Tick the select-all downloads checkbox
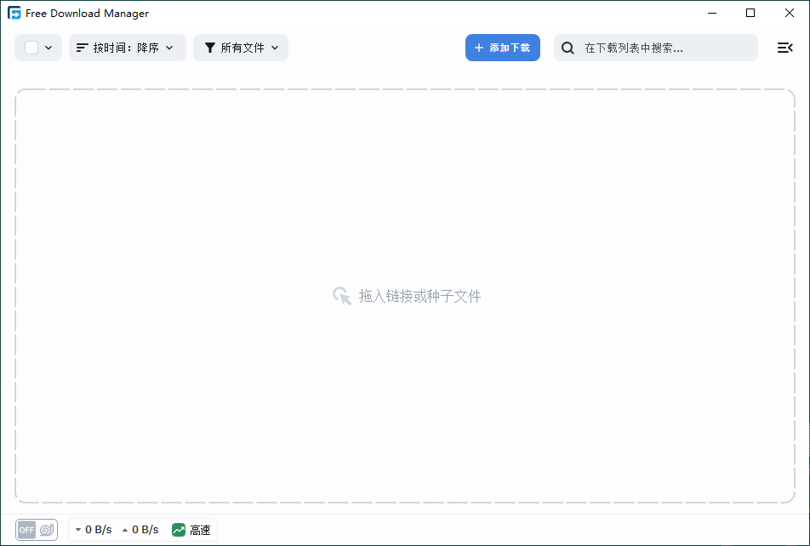The image size is (810, 546). coord(31,48)
